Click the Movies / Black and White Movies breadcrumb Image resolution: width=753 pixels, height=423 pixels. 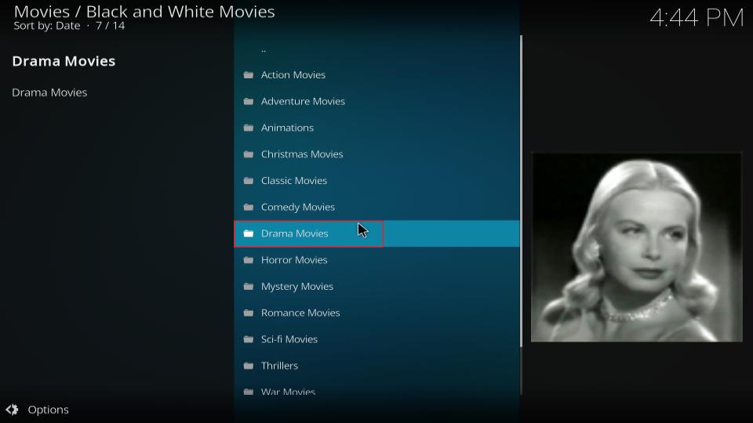coord(144,12)
